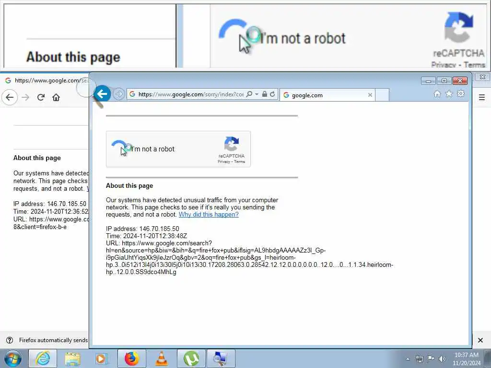Open reCAPTCHA Privacy link in Internet Explorer
The width and height of the screenshot is (491, 368).
(223, 162)
